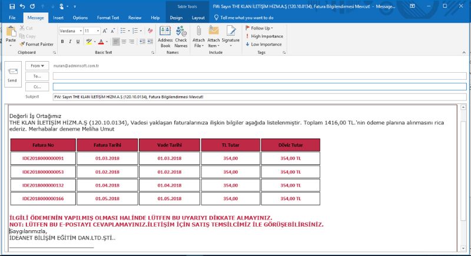This screenshot has height=256, width=471.
Task: Open Signature menu
Action: [x=231, y=37]
